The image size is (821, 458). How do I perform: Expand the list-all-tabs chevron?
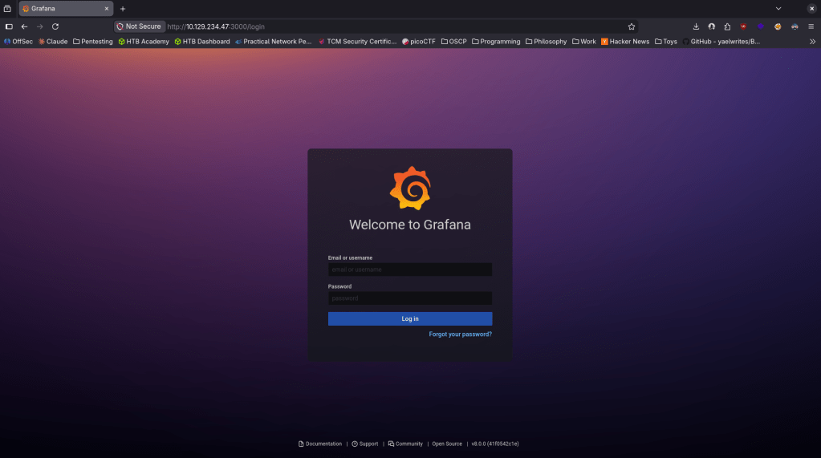778,9
